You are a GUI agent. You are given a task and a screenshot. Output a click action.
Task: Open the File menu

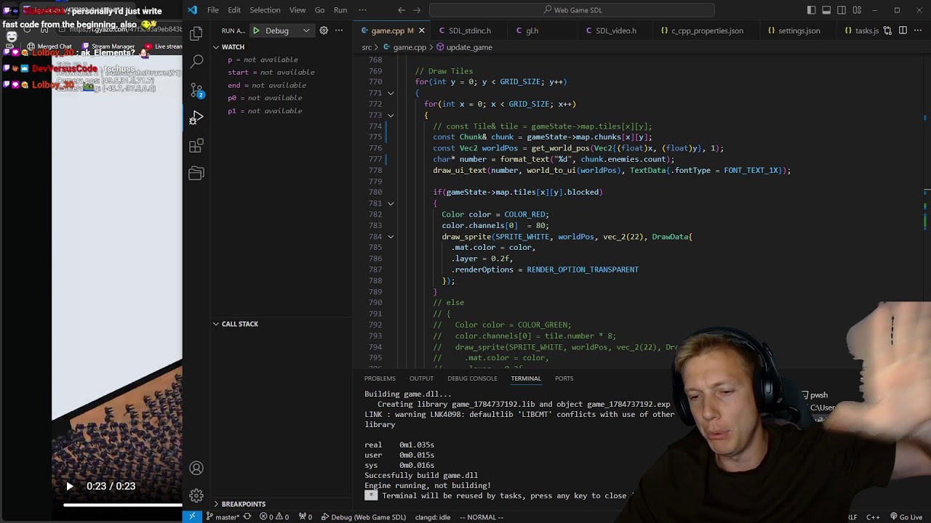pos(213,10)
